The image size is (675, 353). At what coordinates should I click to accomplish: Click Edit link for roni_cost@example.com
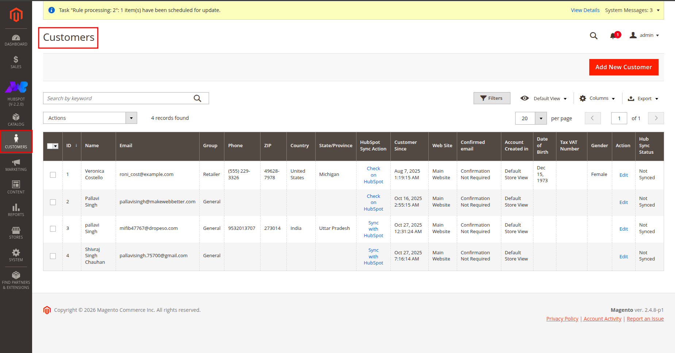[624, 175]
